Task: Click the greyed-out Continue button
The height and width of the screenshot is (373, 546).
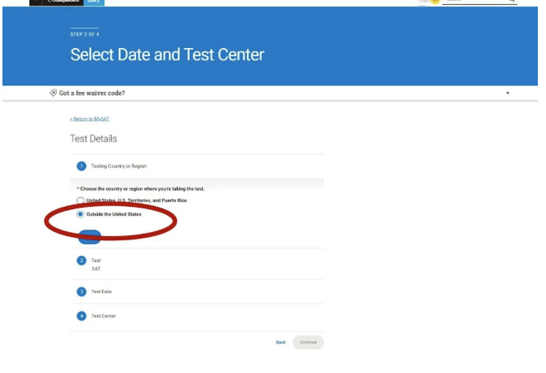Action: 308,342
